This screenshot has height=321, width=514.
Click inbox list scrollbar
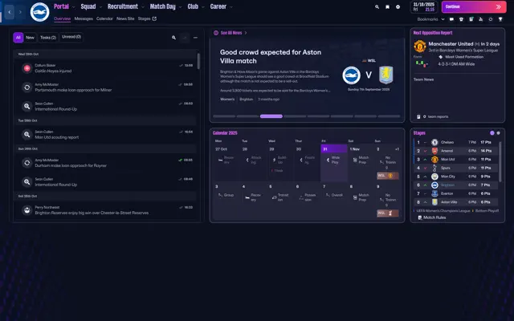(x=198, y=61)
